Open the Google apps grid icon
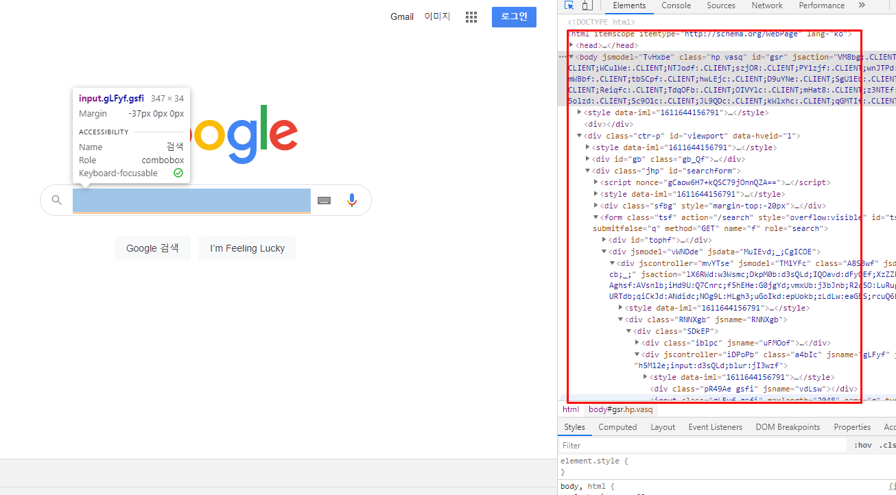 [x=471, y=17]
